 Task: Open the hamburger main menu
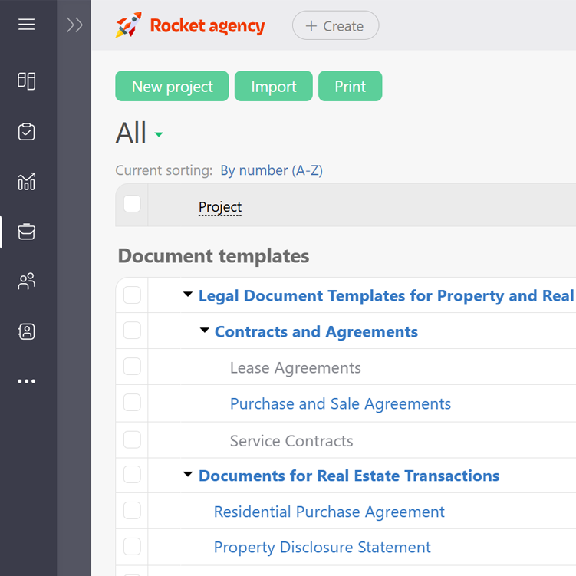(x=26, y=25)
